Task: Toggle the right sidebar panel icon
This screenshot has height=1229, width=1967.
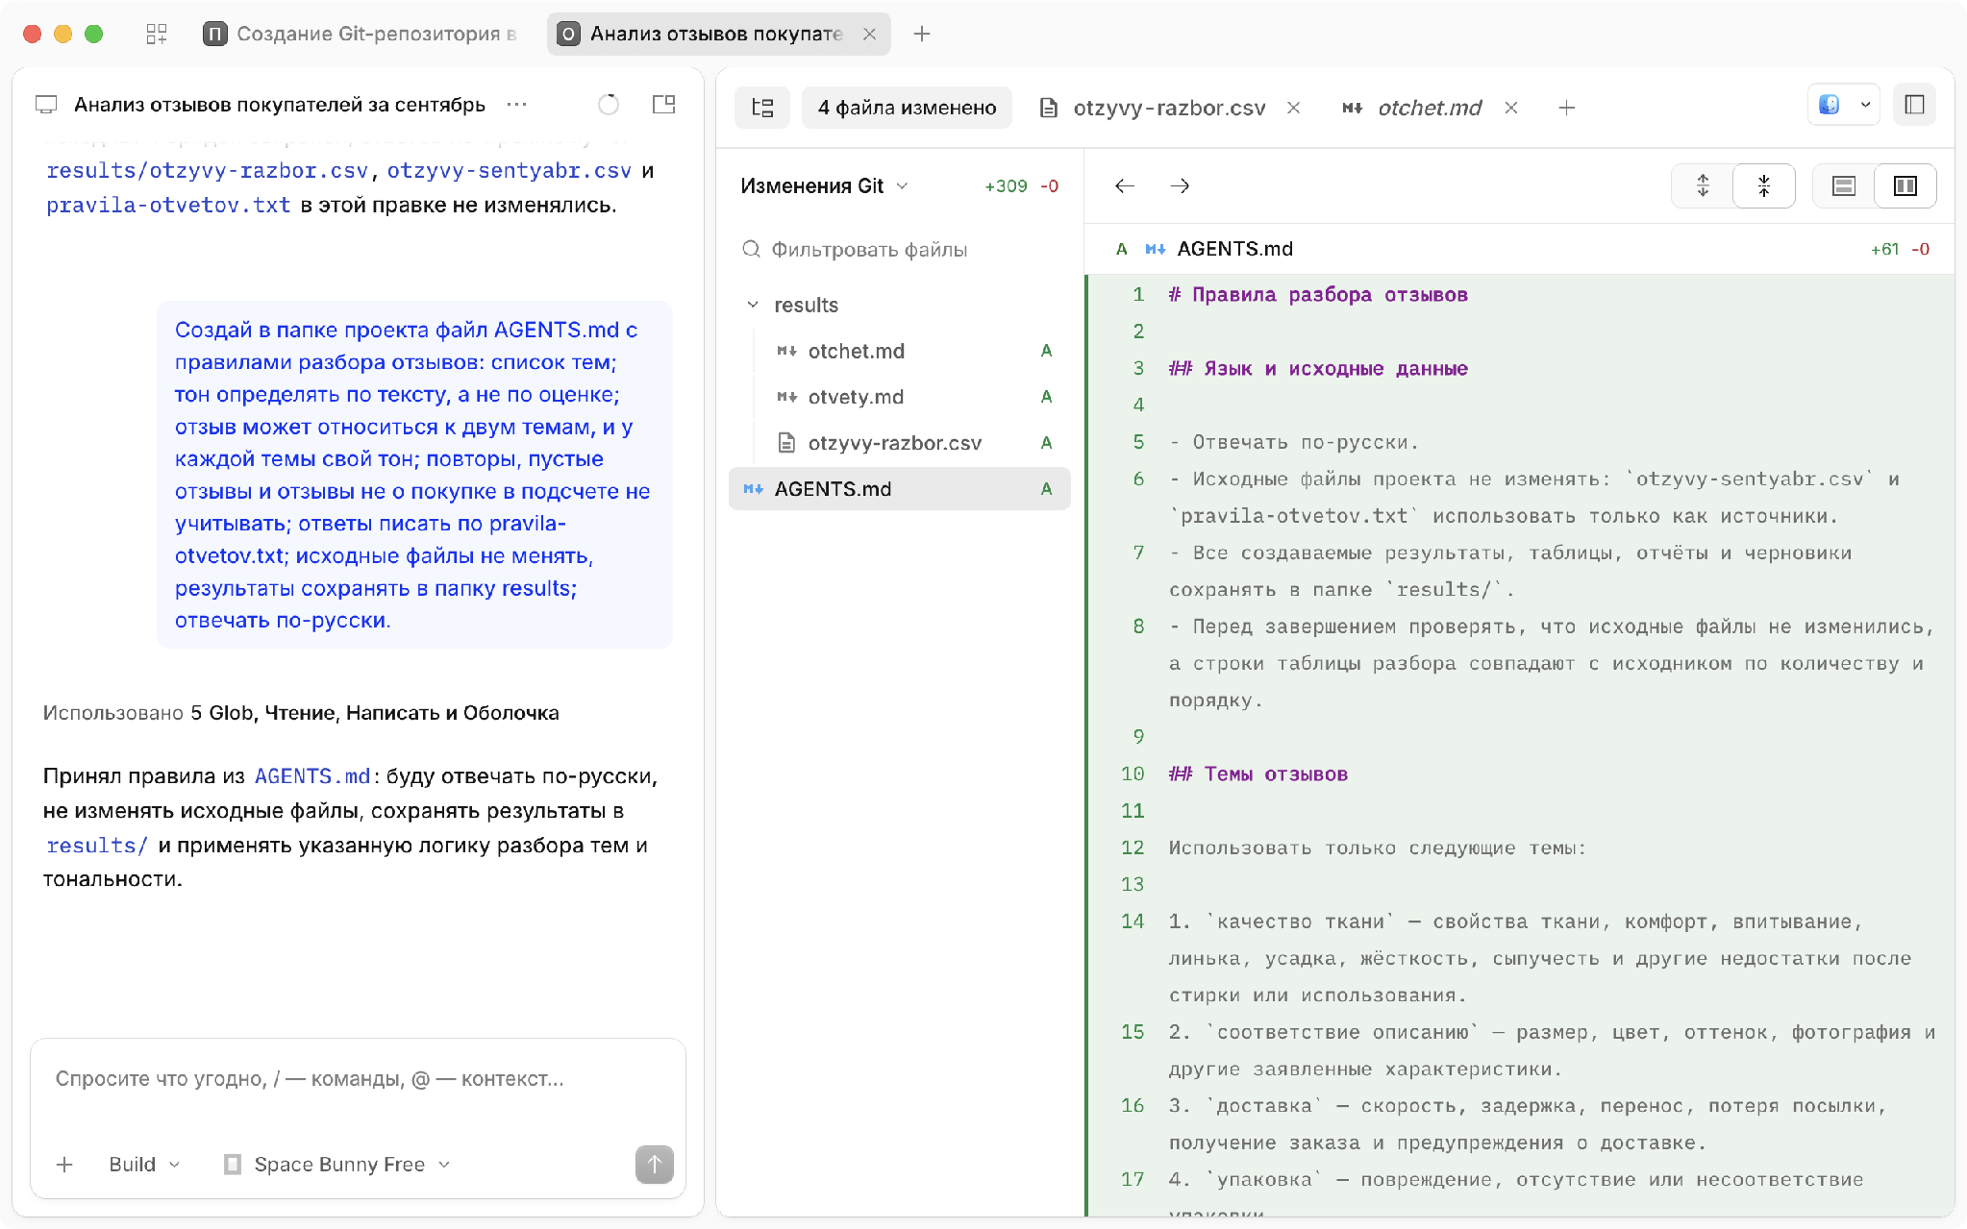Action: (x=1914, y=105)
